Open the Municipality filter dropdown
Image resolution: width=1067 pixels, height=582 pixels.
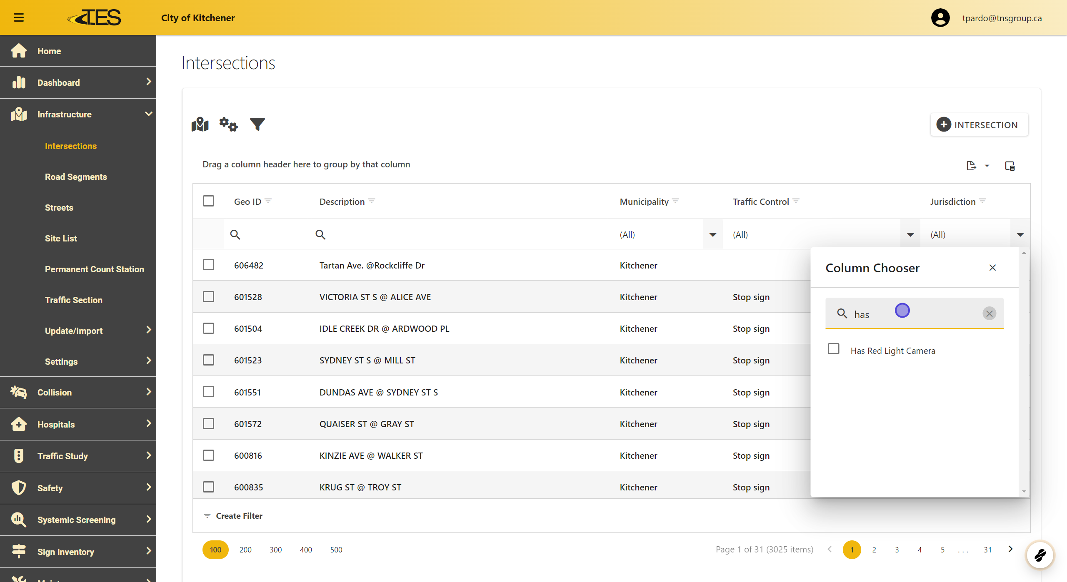point(712,234)
